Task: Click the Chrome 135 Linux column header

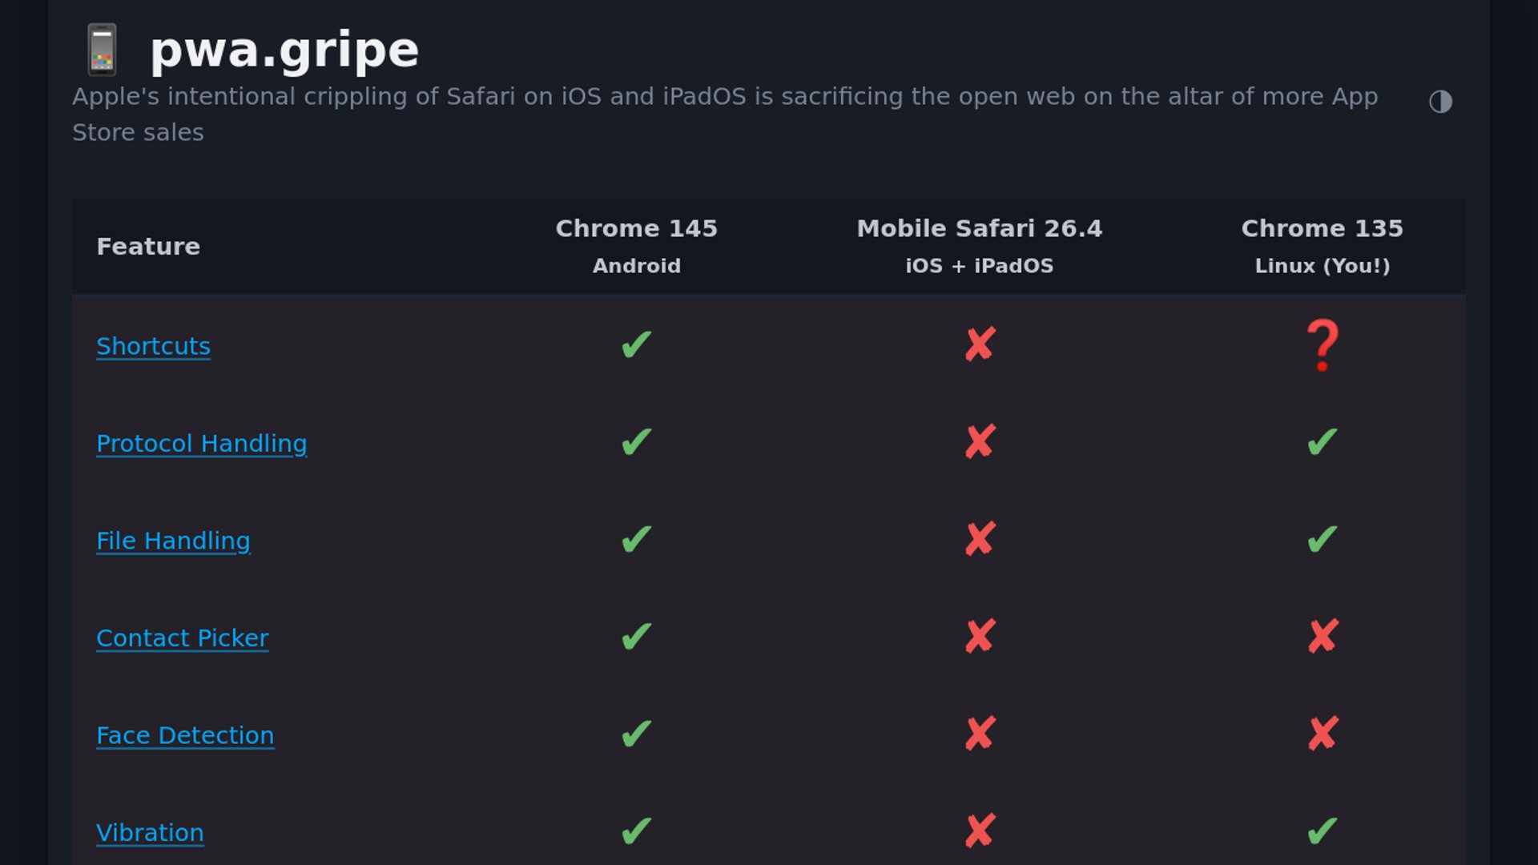Action: (1322, 245)
